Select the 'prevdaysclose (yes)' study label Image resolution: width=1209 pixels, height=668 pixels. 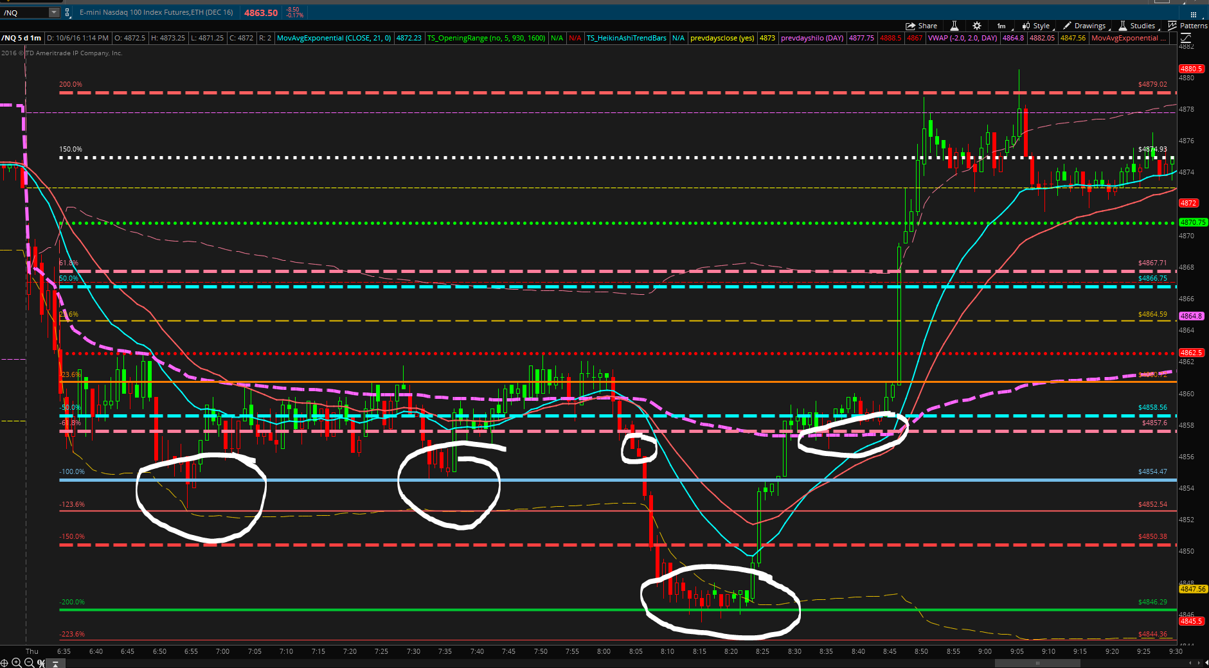[722, 38]
